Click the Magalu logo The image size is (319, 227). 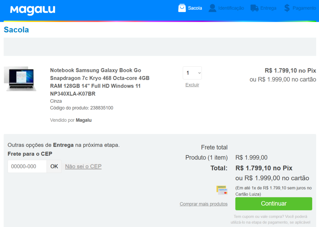pos(33,10)
